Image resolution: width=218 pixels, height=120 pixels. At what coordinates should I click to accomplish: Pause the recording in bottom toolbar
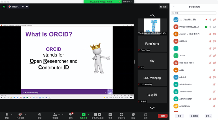click(95, 114)
